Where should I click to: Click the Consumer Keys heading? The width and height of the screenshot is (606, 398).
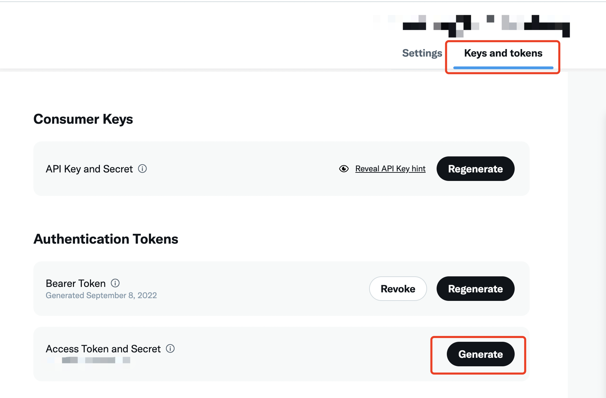[x=83, y=119]
